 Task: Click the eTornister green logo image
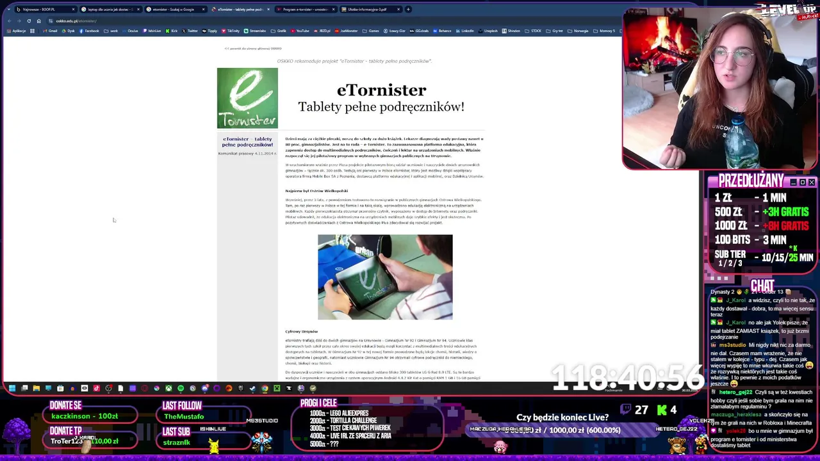coord(247,98)
